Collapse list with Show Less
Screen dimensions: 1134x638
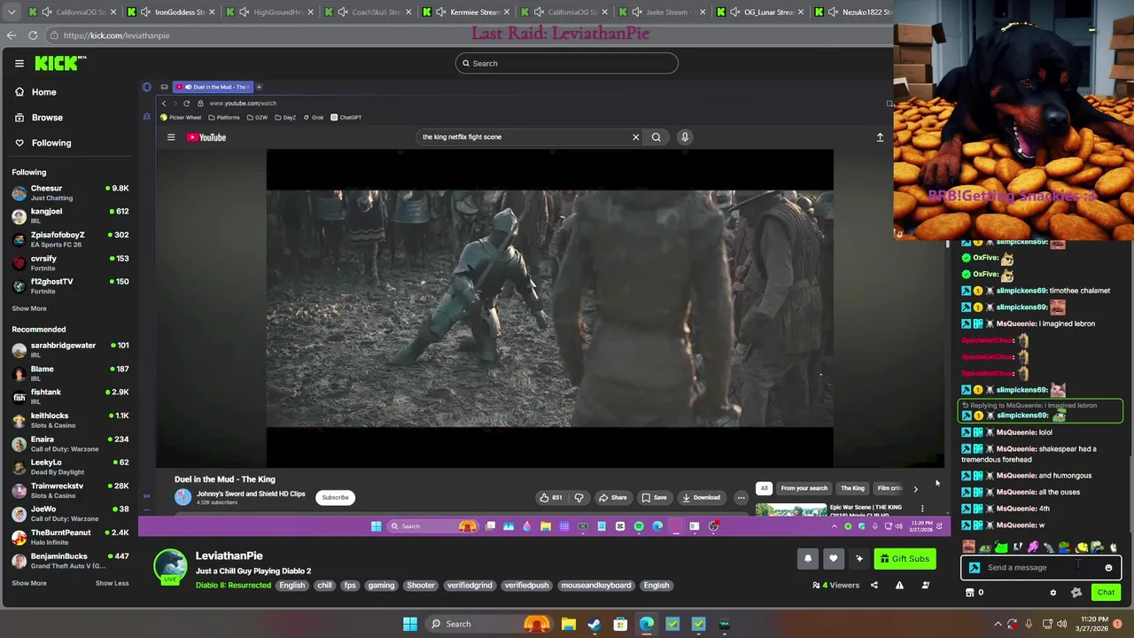(x=112, y=583)
